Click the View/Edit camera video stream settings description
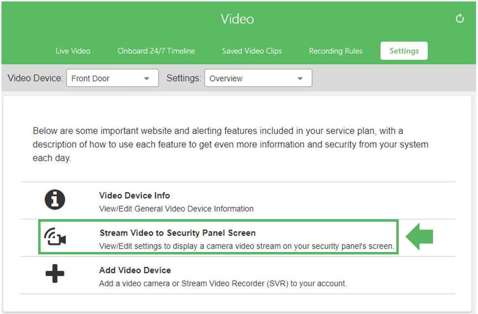This screenshot has width=478, height=314. tap(247, 246)
